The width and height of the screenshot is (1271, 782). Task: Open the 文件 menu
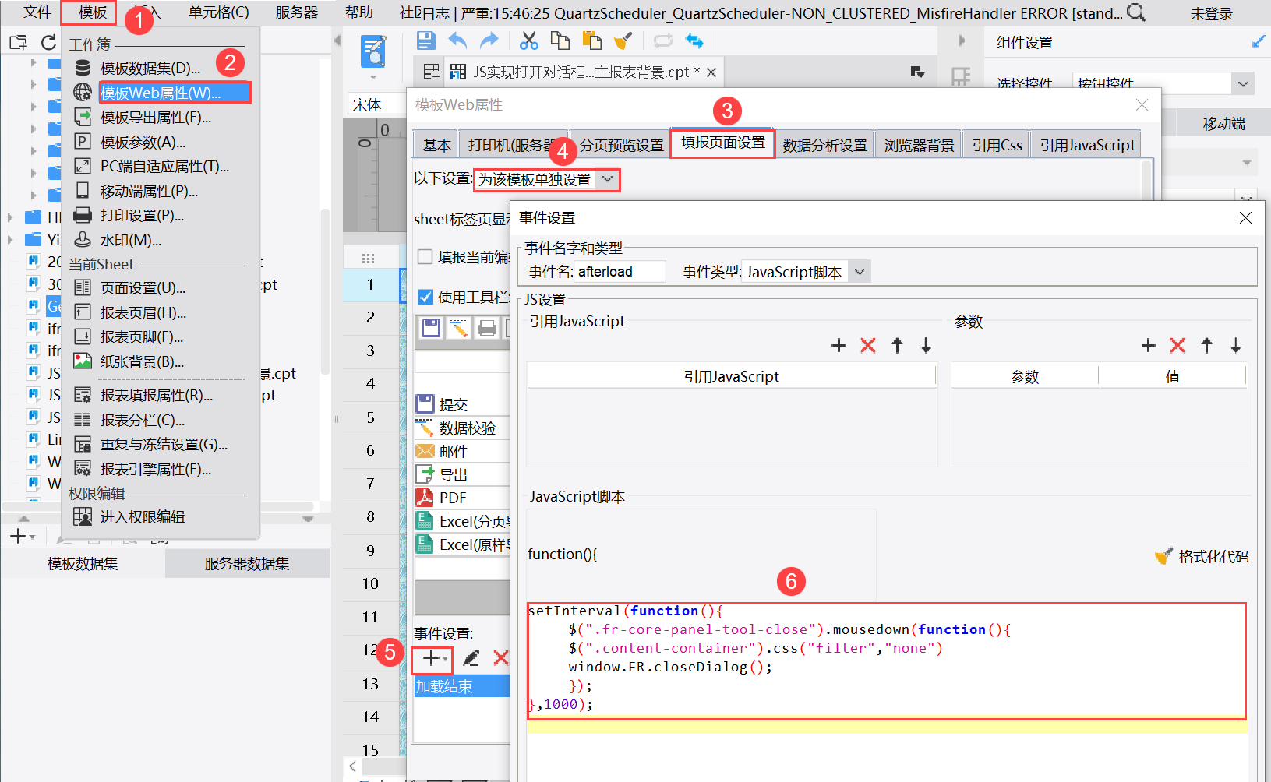click(x=37, y=12)
